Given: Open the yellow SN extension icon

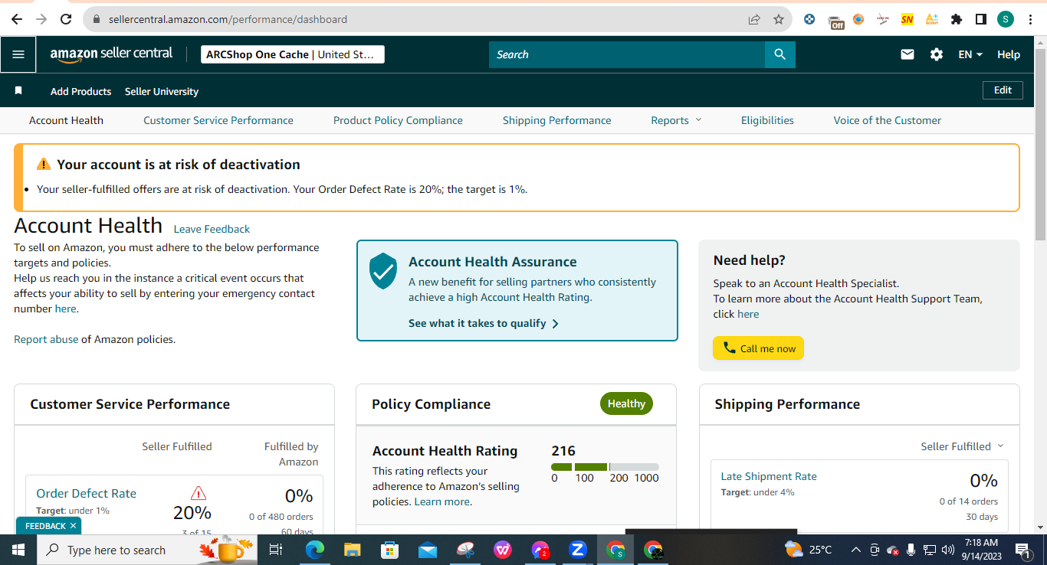Looking at the screenshot, I should pyautogui.click(x=908, y=19).
